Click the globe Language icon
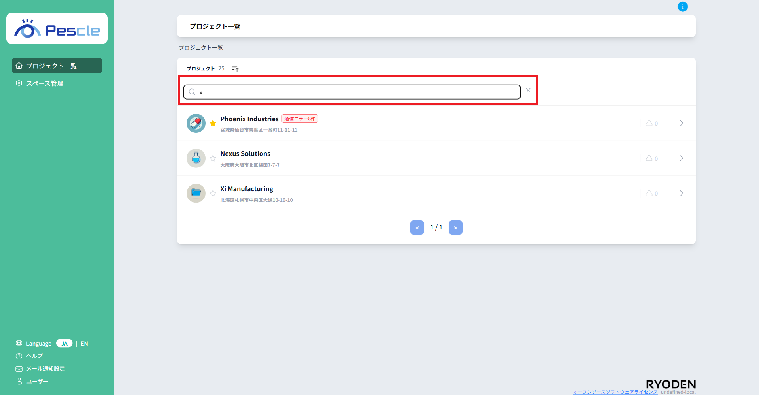This screenshot has width=759, height=395. coord(19,343)
